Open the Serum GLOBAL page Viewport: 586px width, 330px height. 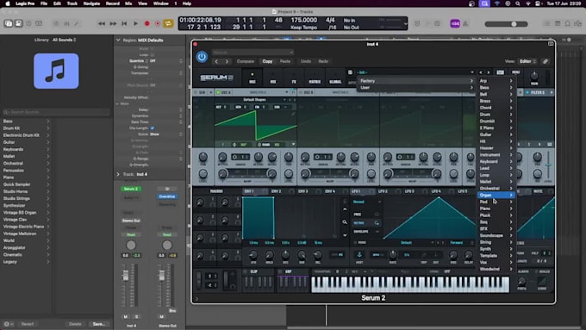[x=335, y=78]
